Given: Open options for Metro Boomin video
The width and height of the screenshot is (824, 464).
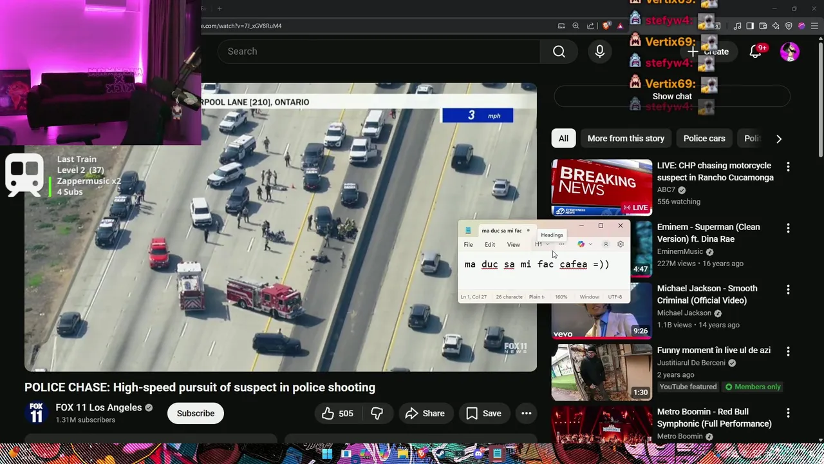Looking at the screenshot, I should (788, 412).
